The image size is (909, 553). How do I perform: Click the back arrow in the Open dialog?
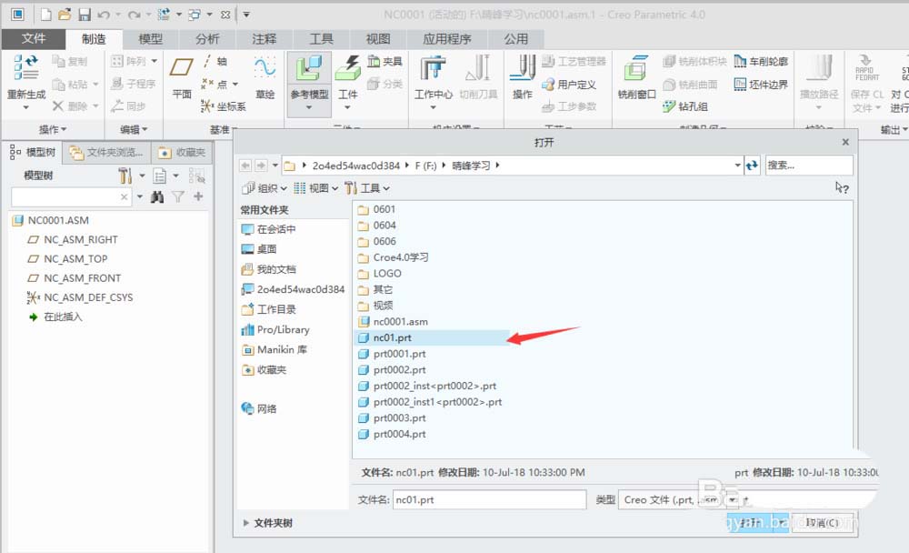coord(245,166)
